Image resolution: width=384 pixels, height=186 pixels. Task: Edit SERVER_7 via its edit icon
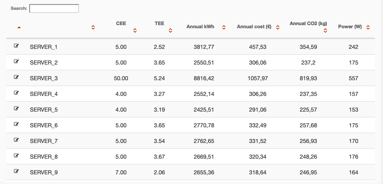16,139
